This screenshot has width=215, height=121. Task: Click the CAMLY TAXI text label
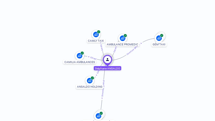click(x=96, y=41)
